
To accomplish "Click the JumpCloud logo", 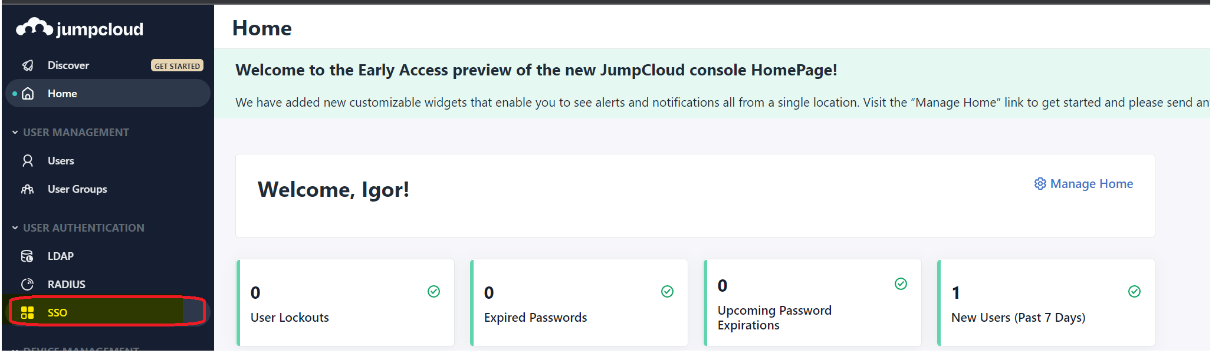I will click(x=80, y=28).
